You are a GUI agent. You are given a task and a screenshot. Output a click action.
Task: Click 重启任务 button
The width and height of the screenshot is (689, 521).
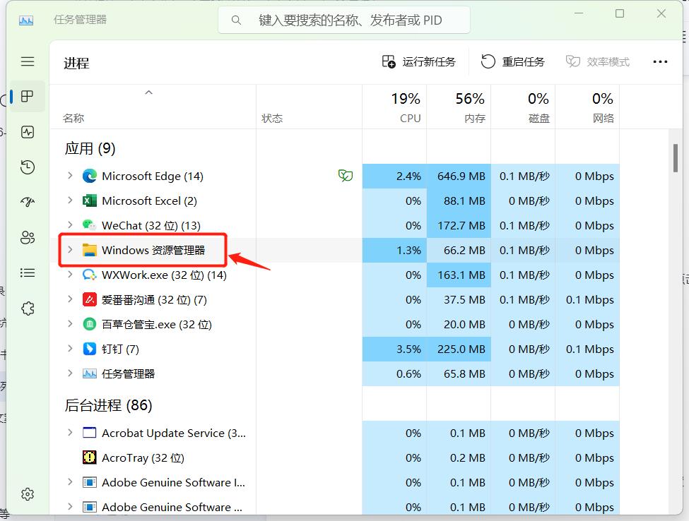point(512,62)
